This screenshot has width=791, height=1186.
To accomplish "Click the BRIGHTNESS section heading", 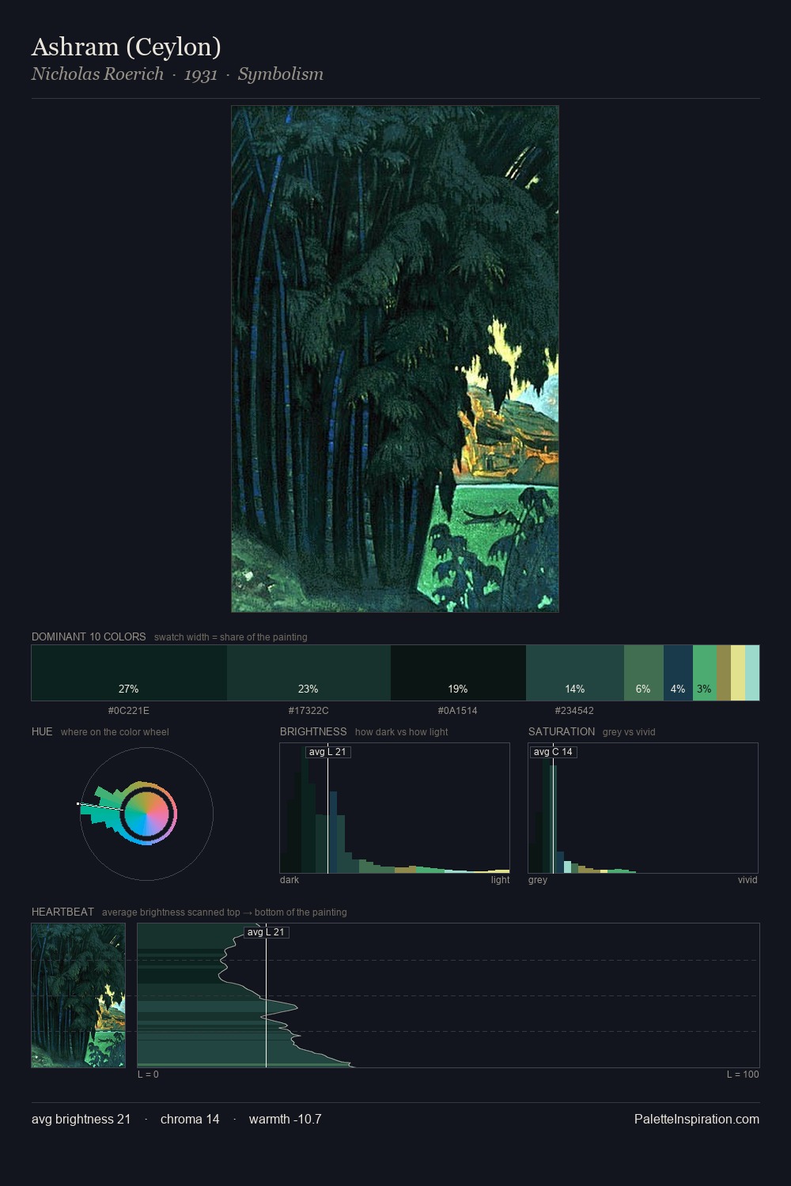I will [313, 731].
